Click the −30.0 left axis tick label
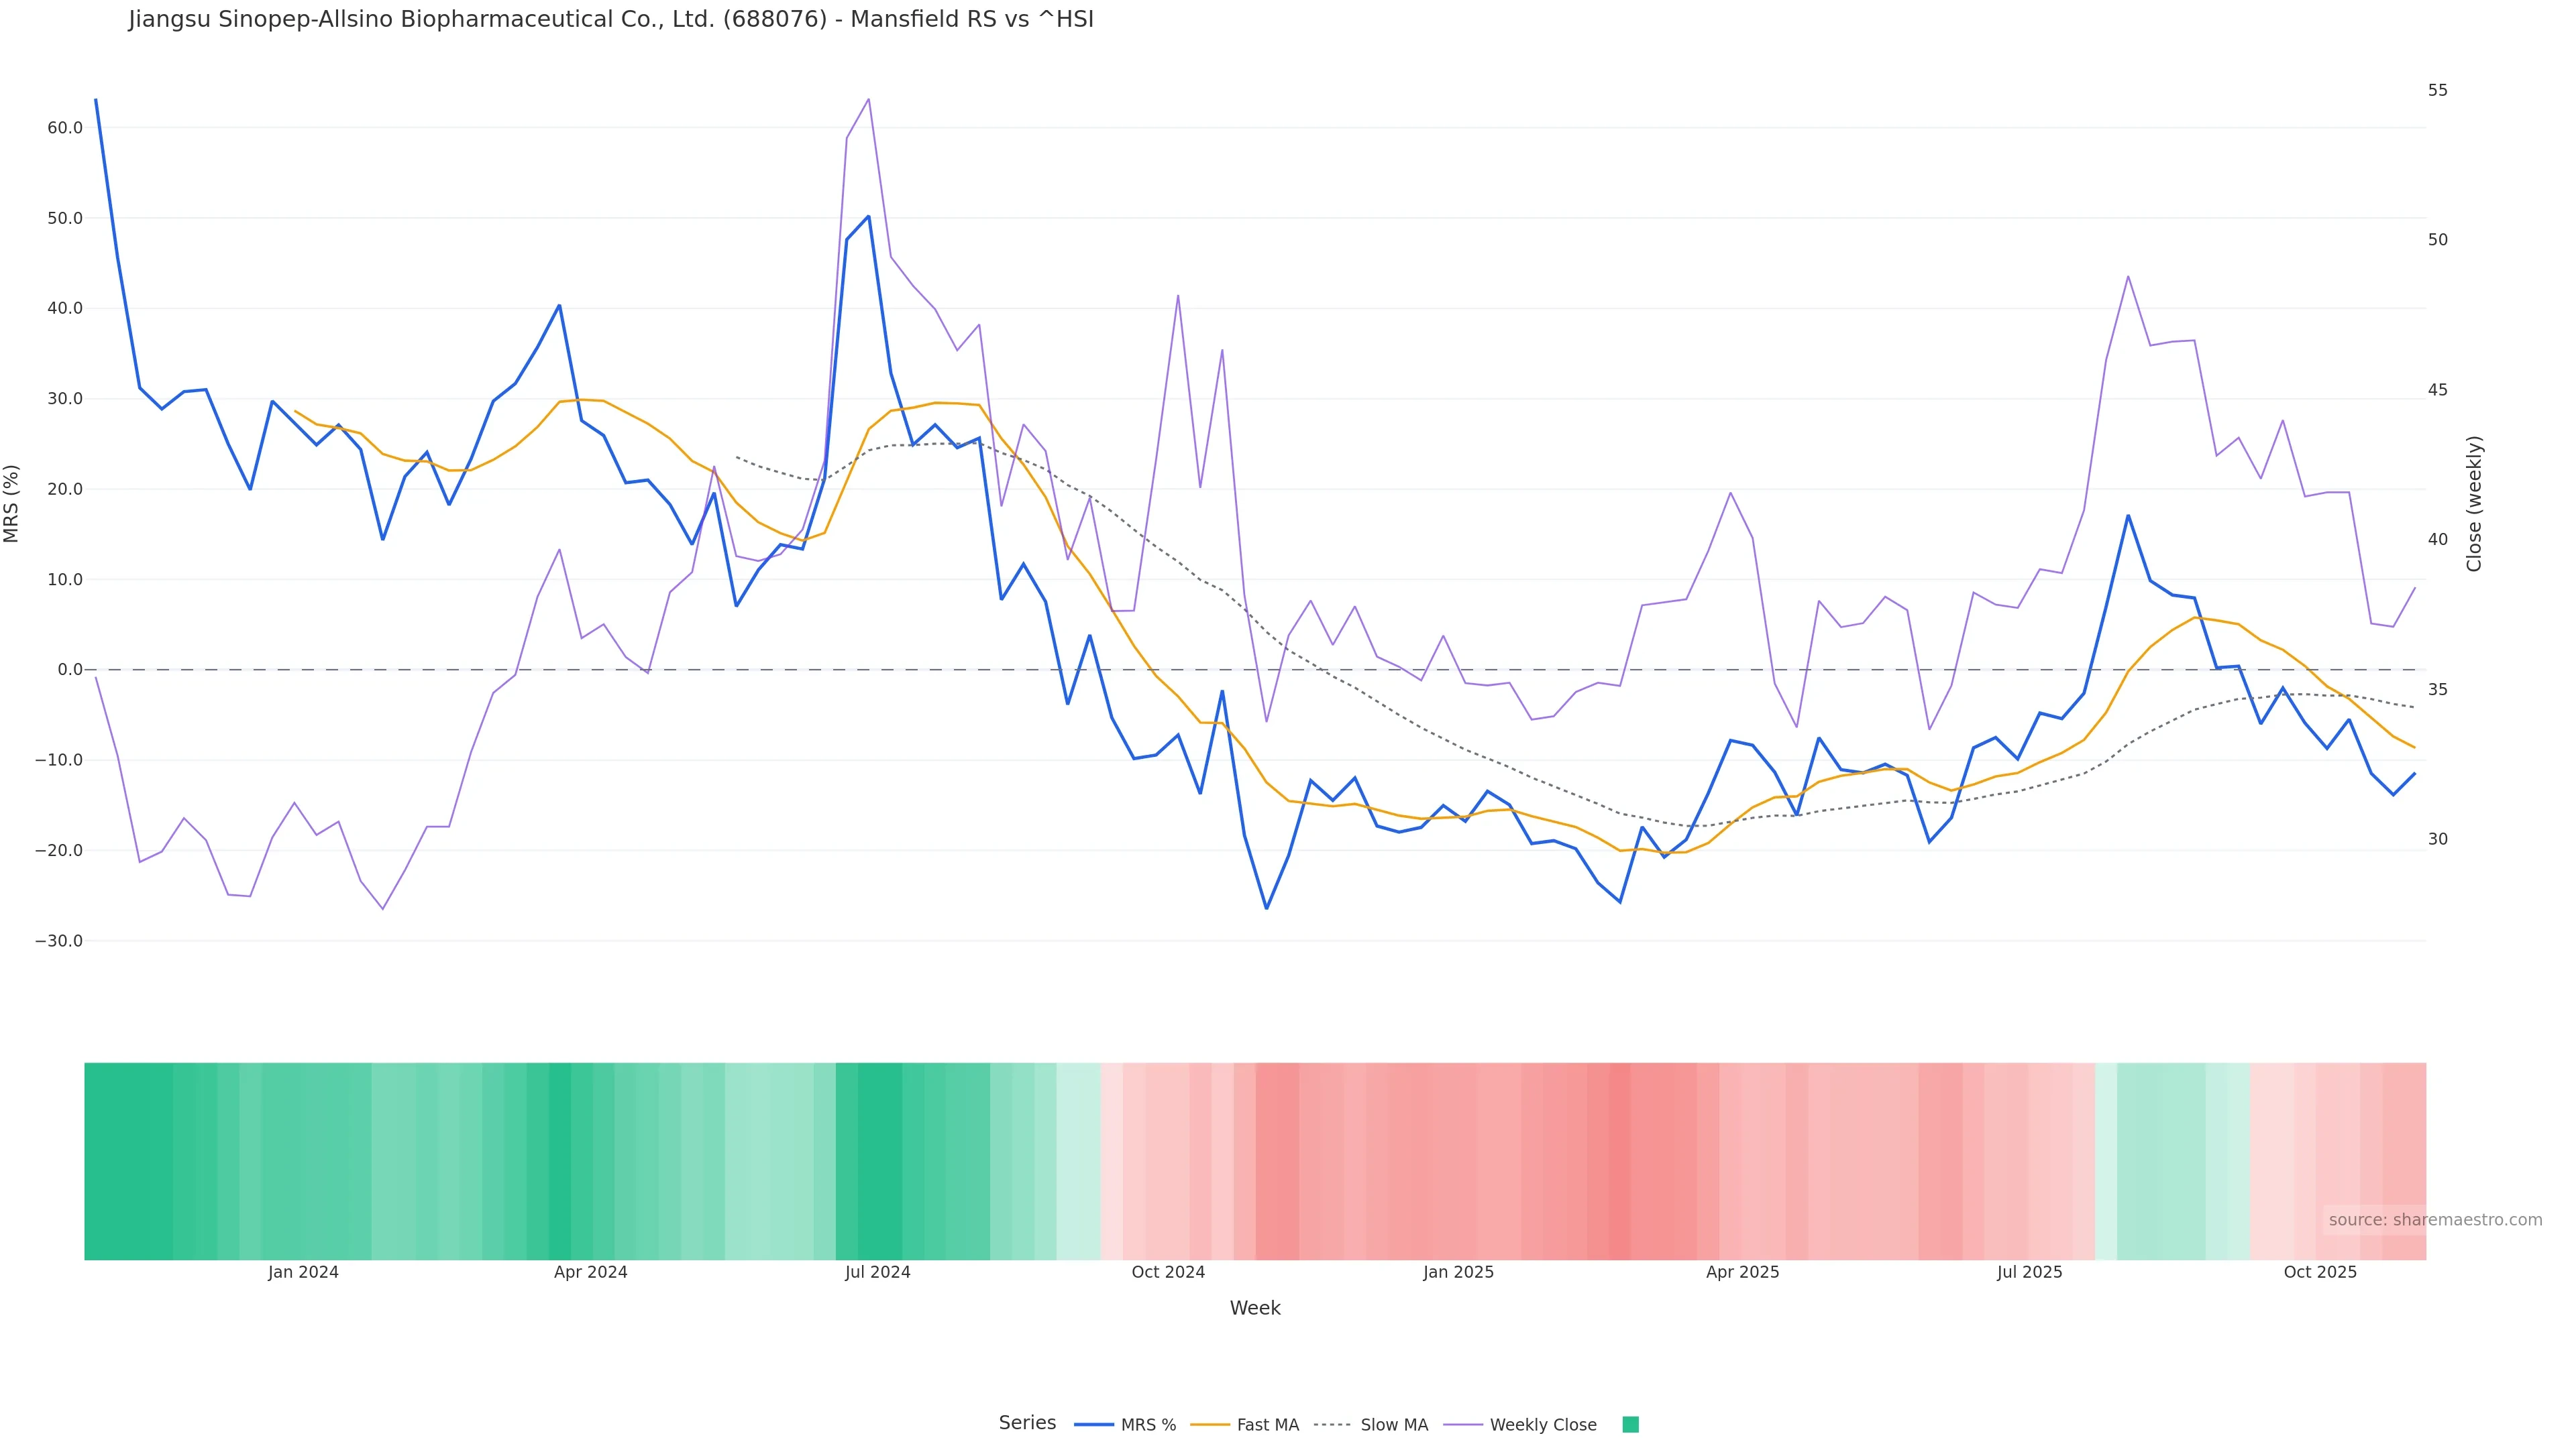The image size is (2576, 1448). 59,941
